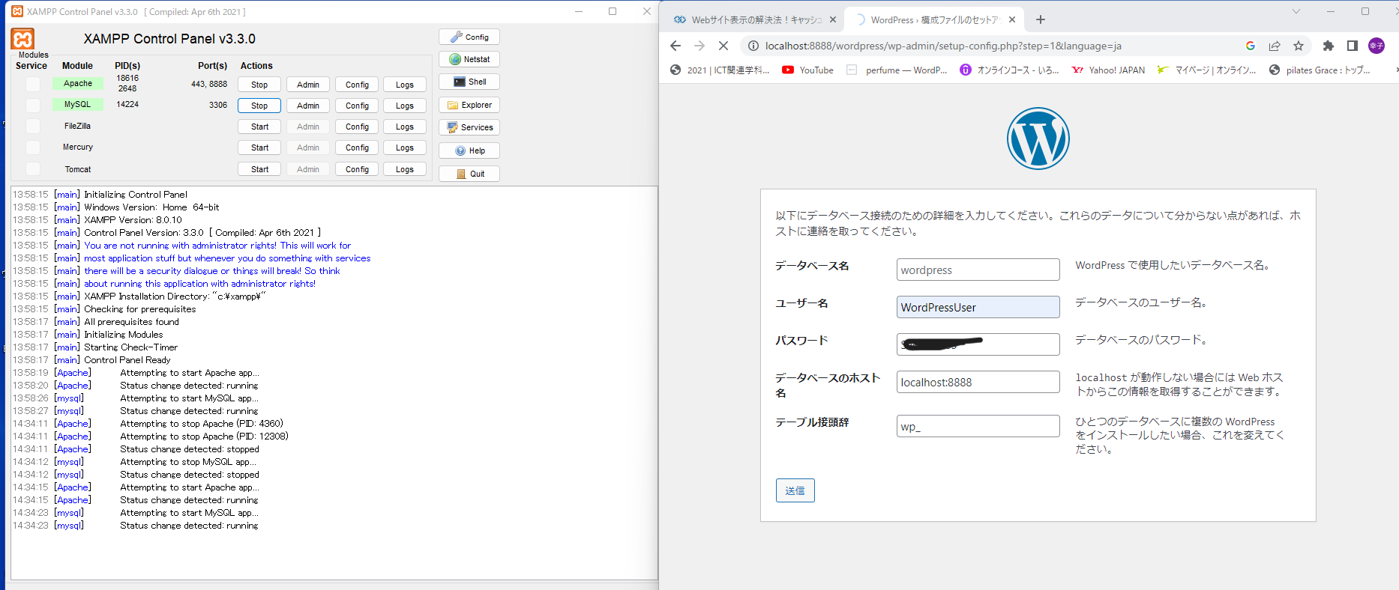Viewport: 1399px width, 590px height.
Task: Open perfume — WordP... bookmark
Action: coord(897,70)
